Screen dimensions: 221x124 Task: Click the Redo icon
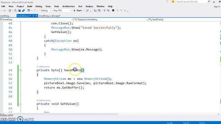click(35, 11)
